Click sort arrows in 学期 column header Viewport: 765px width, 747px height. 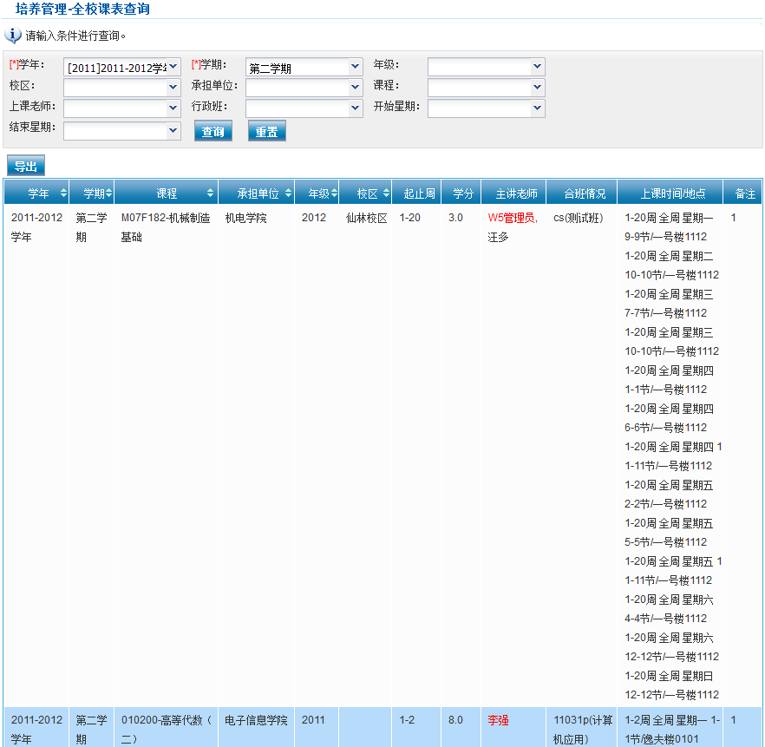(x=108, y=193)
